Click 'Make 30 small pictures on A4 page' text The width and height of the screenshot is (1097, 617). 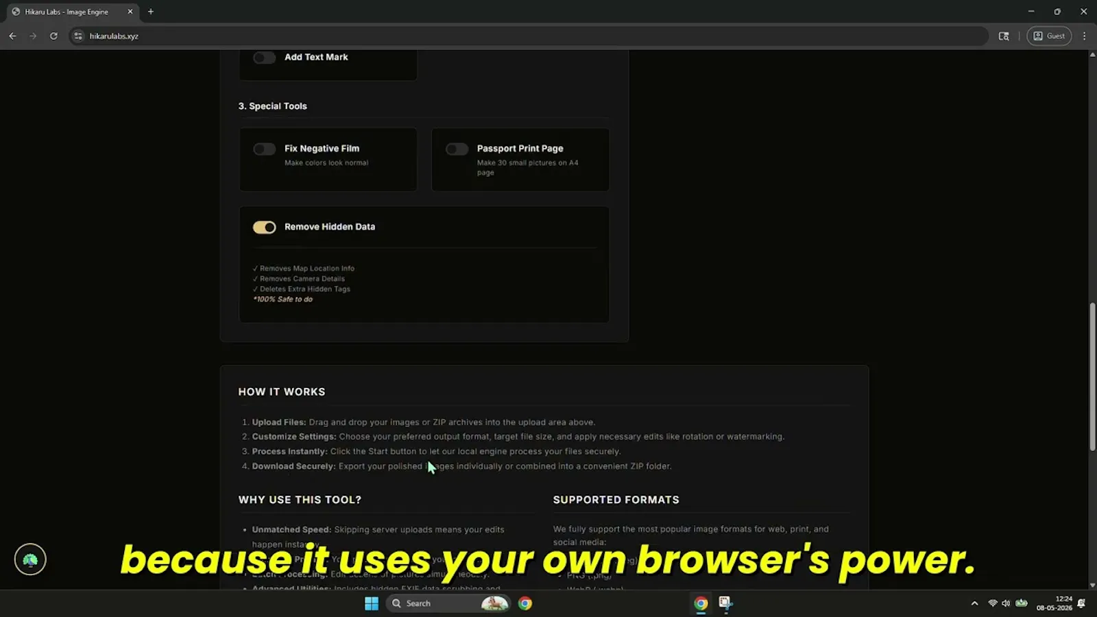pyautogui.click(x=527, y=168)
